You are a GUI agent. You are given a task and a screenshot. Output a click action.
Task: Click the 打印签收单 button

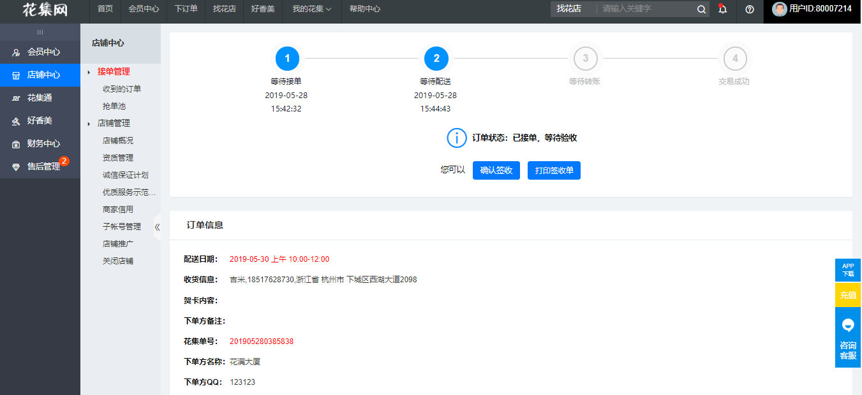pos(554,171)
